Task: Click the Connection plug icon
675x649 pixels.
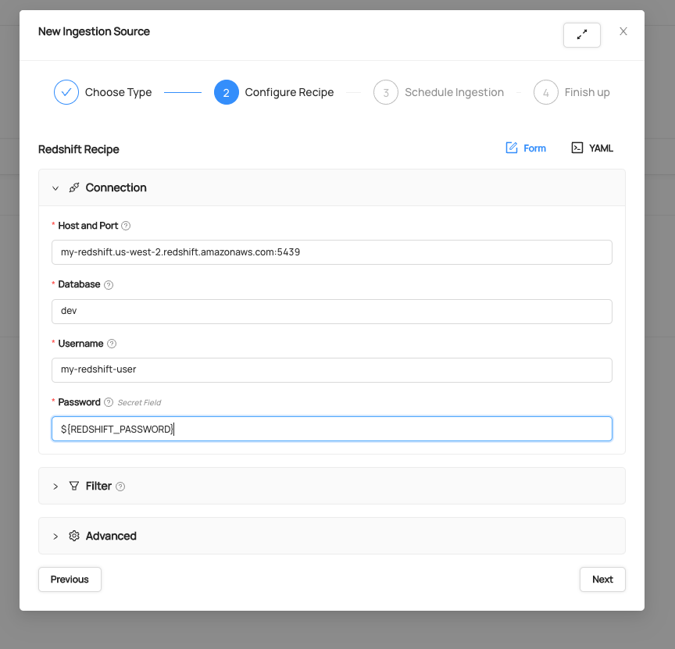Action: pyautogui.click(x=74, y=187)
